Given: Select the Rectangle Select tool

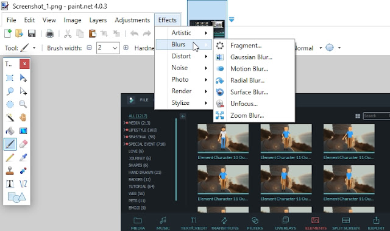Looking at the screenshot, I should click(x=10, y=78).
